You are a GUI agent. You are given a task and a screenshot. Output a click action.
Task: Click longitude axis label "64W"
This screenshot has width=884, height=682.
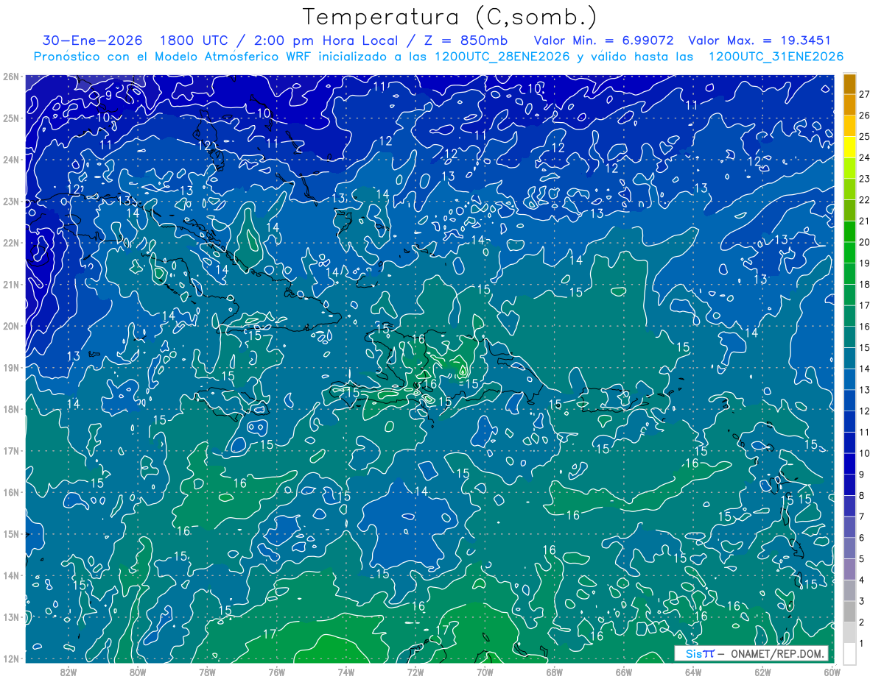(693, 672)
